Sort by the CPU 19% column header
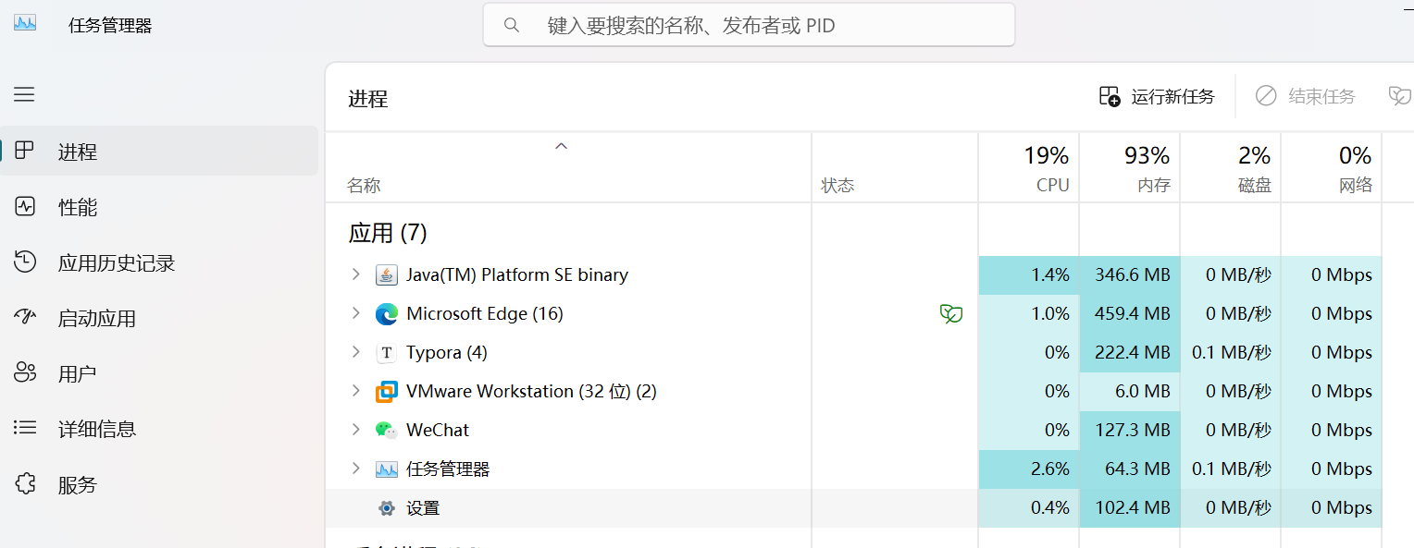Viewport: 1414px width, 548px height. pyautogui.click(x=1028, y=167)
